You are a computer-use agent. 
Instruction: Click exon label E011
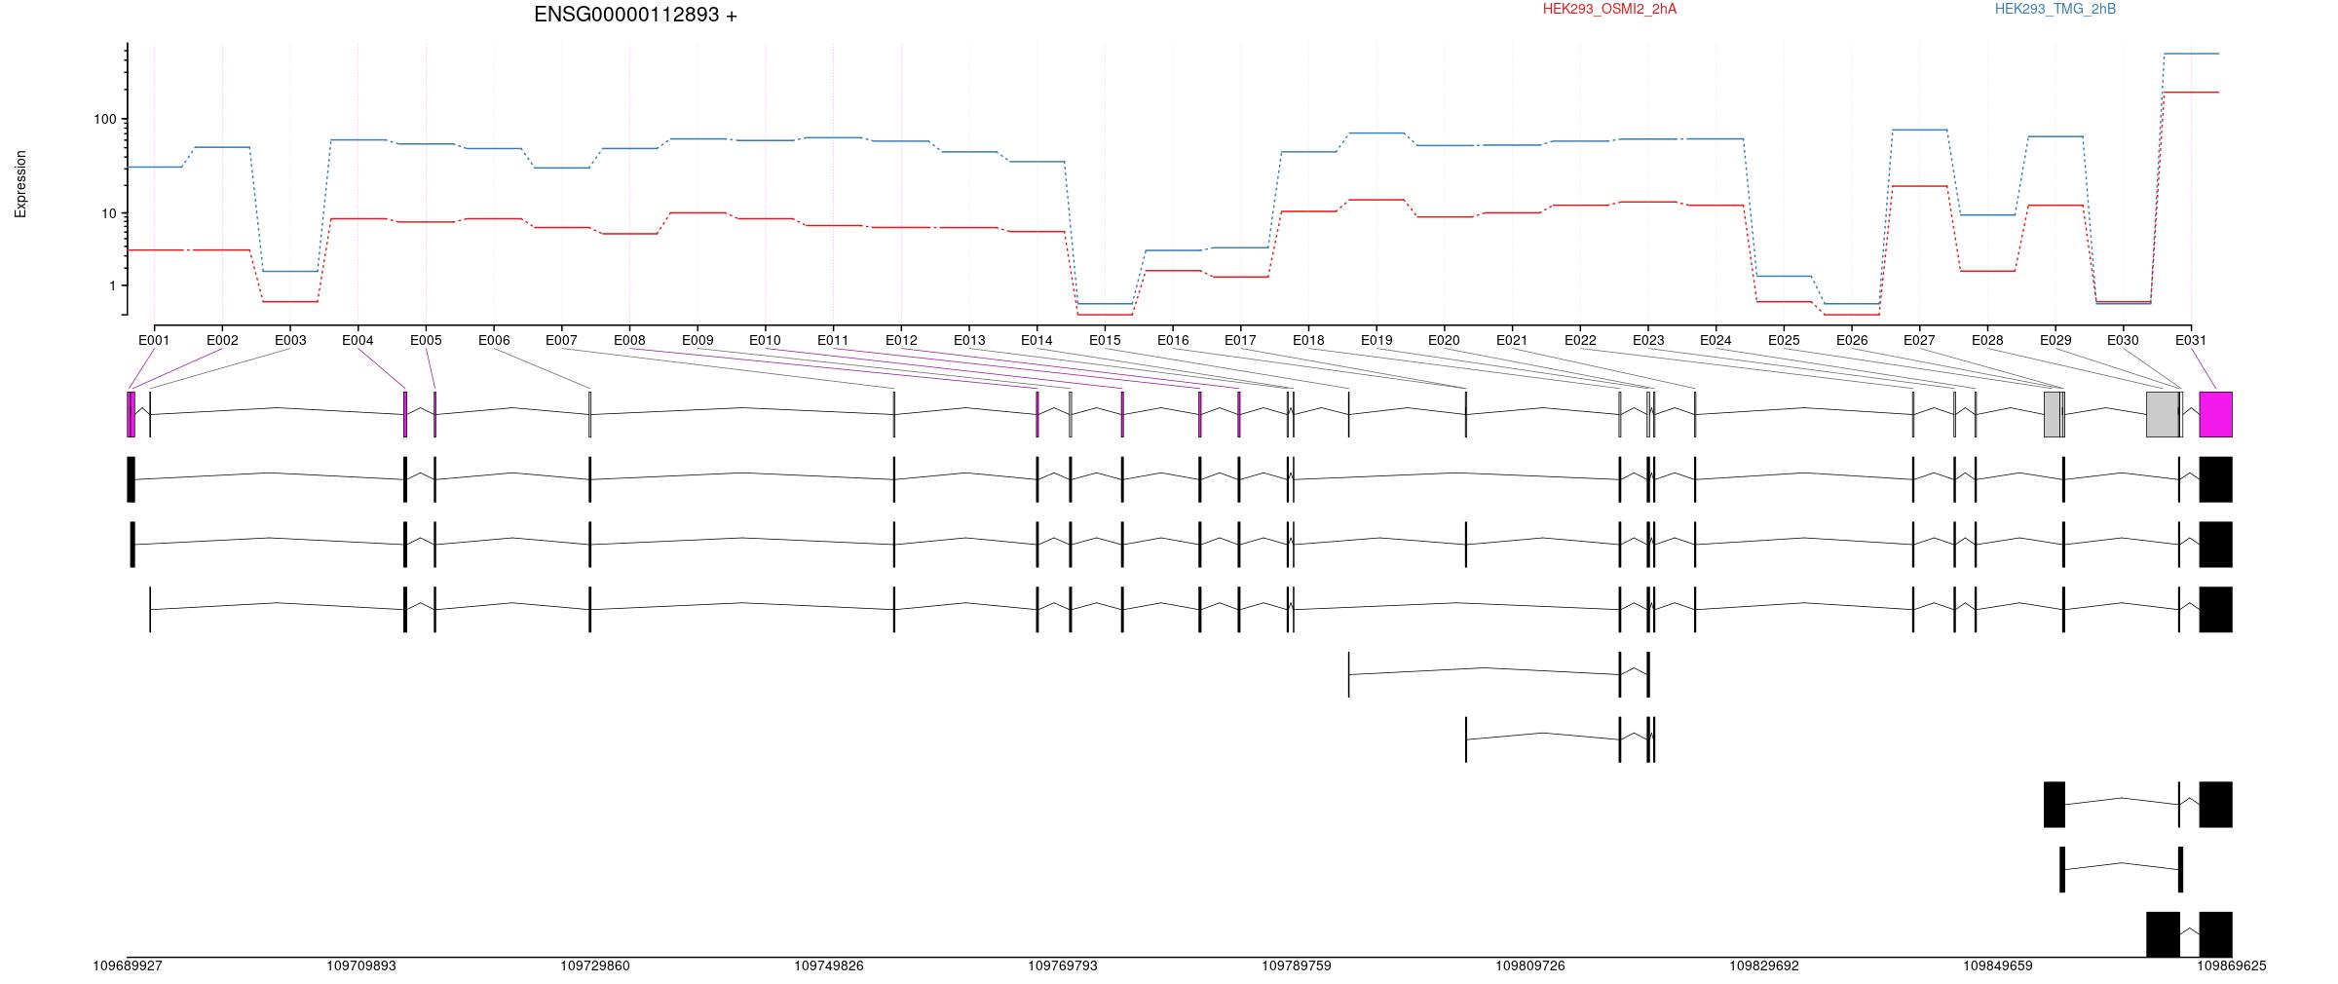click(833, 340)
